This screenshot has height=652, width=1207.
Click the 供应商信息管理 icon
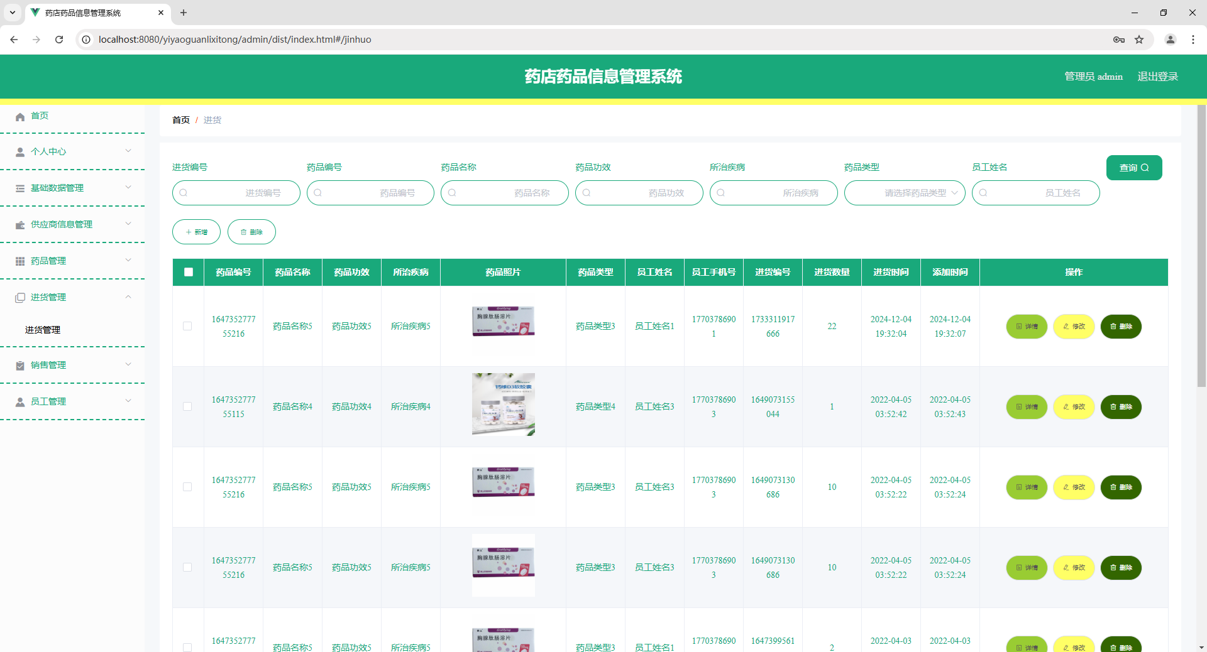20,225
